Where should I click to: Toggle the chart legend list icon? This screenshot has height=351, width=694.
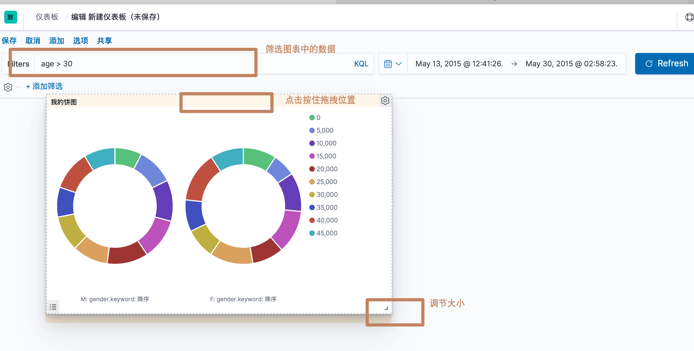tap(53, 307)
